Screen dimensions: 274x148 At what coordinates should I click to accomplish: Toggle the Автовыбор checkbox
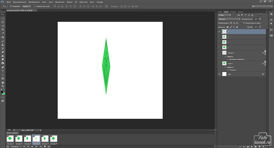pyautogui.click(x=11, y=6)
